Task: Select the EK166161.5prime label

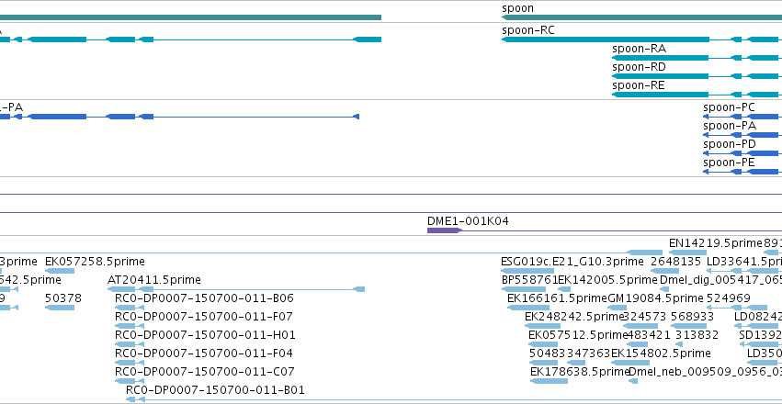Action: coord(558,298)
